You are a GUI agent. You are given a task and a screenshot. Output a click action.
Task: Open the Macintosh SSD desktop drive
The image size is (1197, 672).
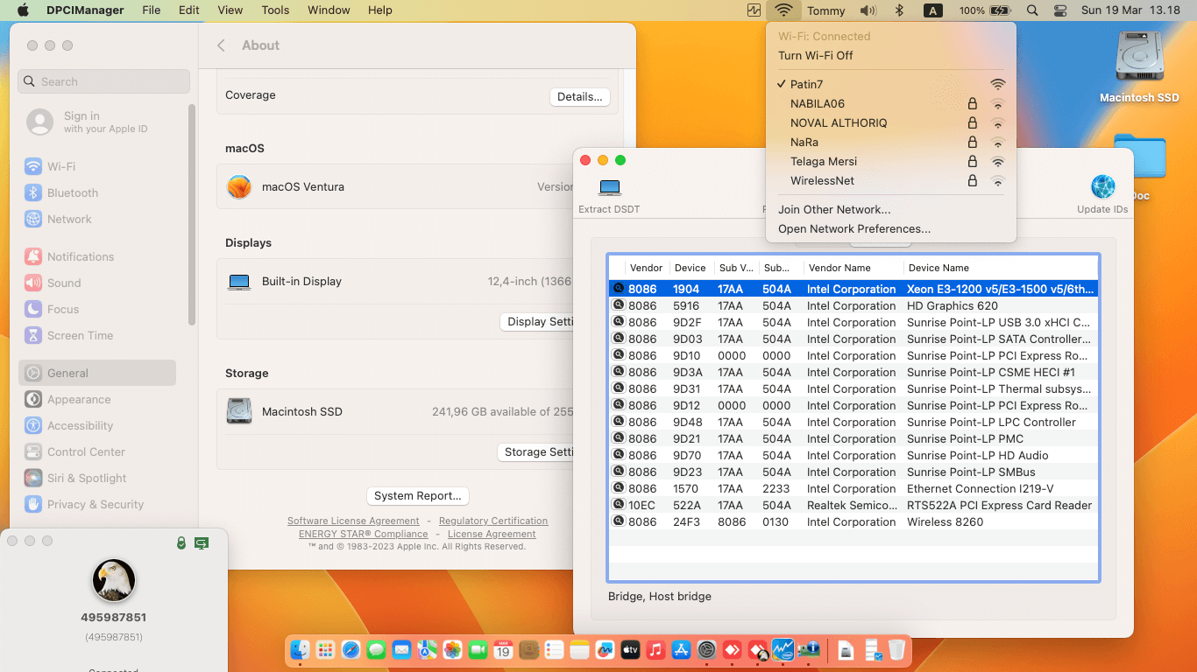point(1139,67)
